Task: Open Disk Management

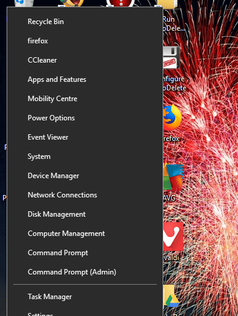Action: click(x=85, y=214)
